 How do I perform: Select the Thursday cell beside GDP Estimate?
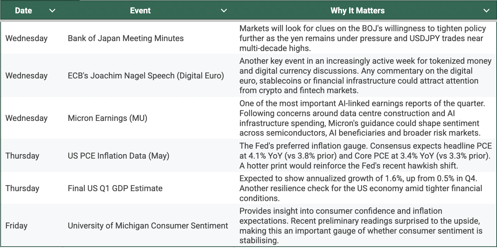(22, 188)
